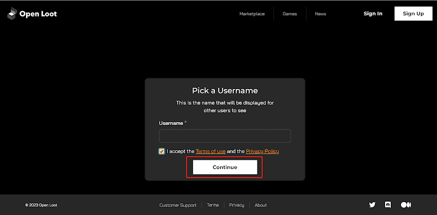Click the Username field label
Screen dimensions: 437x215
[x=171, y=123]
